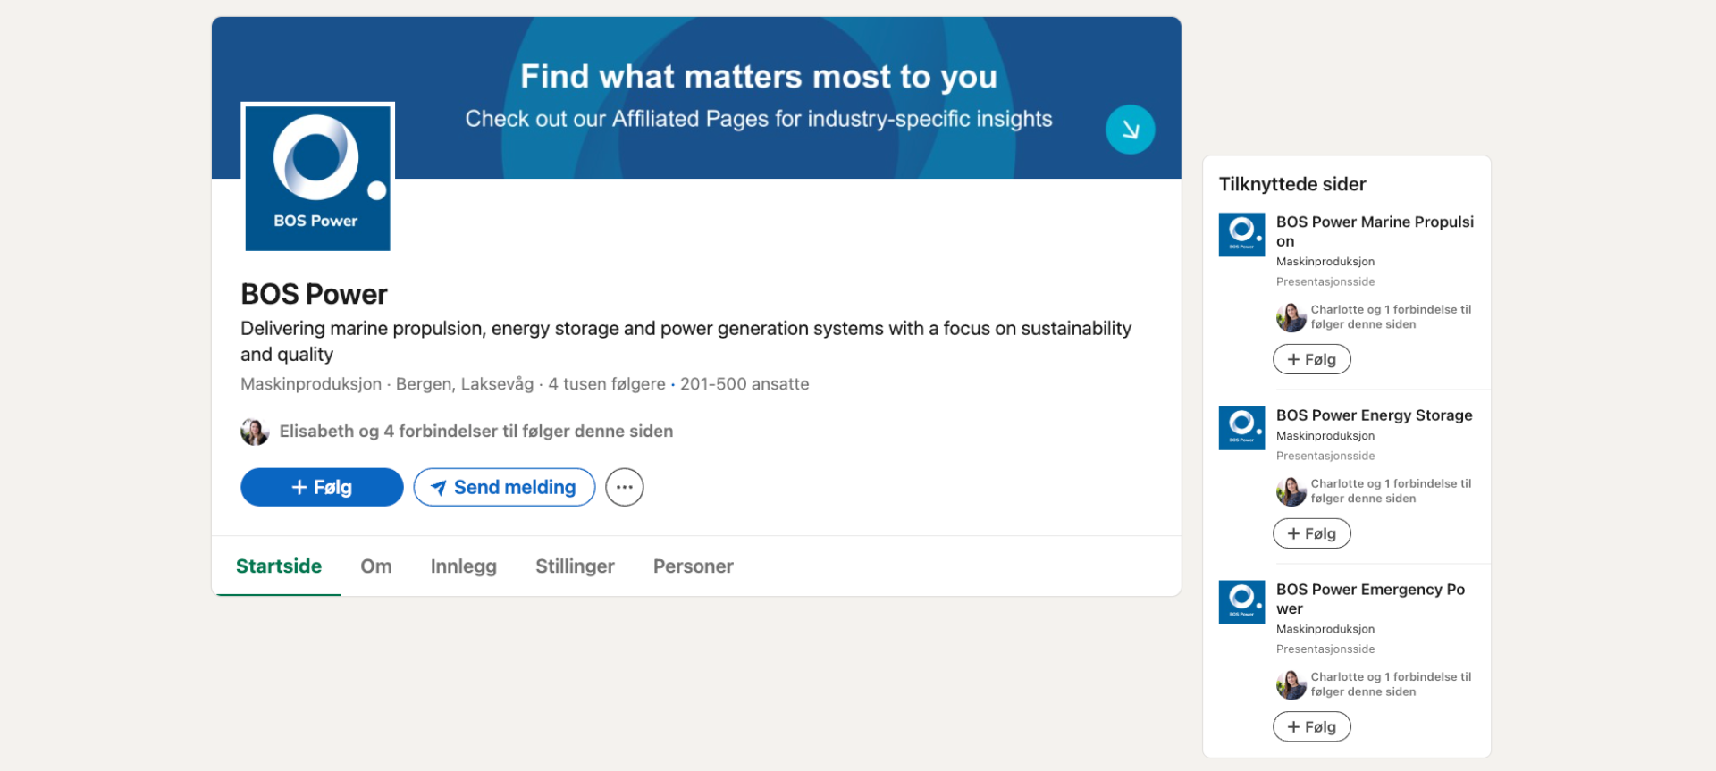
Task: Click 'Check out our Affiliated Pages' banner subtitle
Action: pyautogui.click(x=759, y=119)
